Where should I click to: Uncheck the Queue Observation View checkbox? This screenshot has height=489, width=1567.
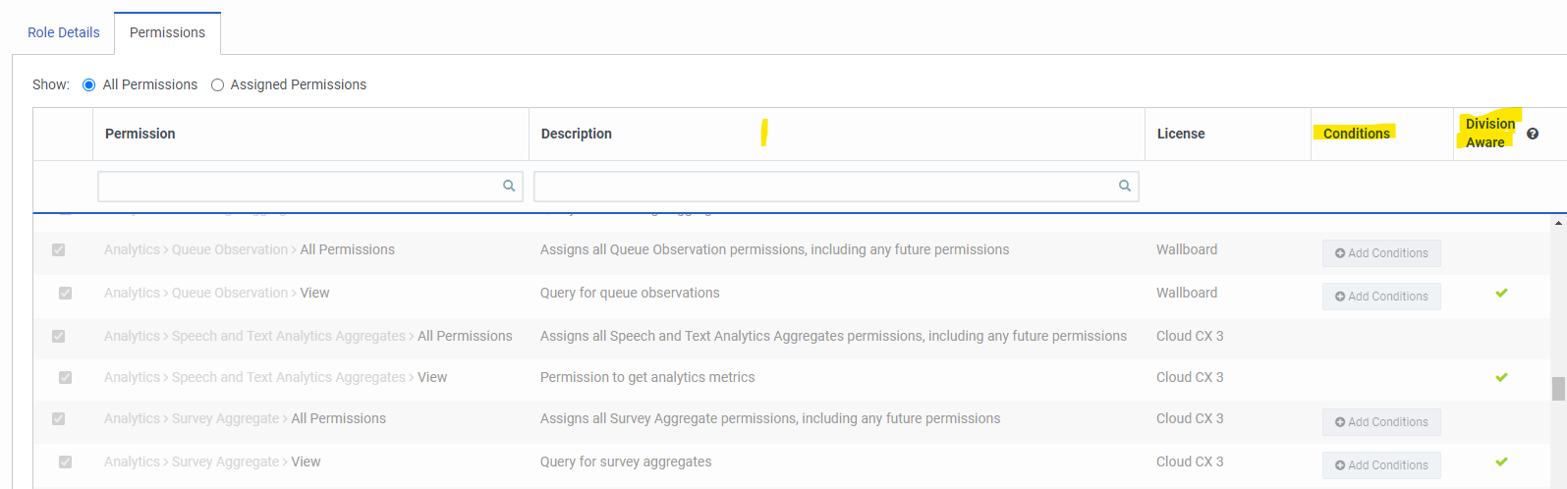[66, 294]
